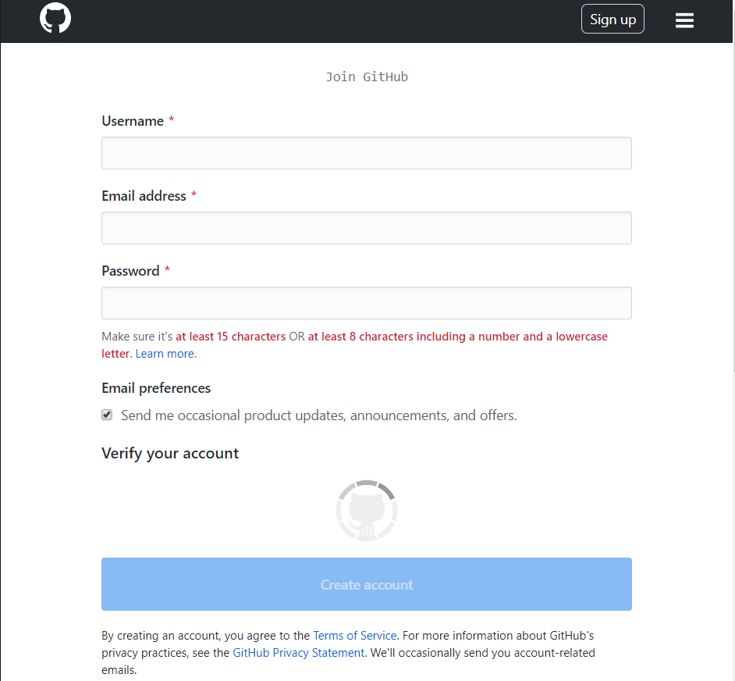The height and width of the screenshot is (681, 735).
Task: Click the GitHub Octocat logo
Action: click(55, 18)
